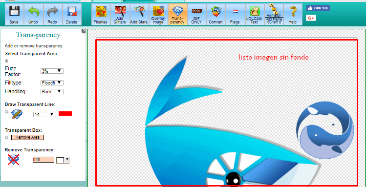Click the 'Draw Transparent Line:' label

(x=30, y=104)
